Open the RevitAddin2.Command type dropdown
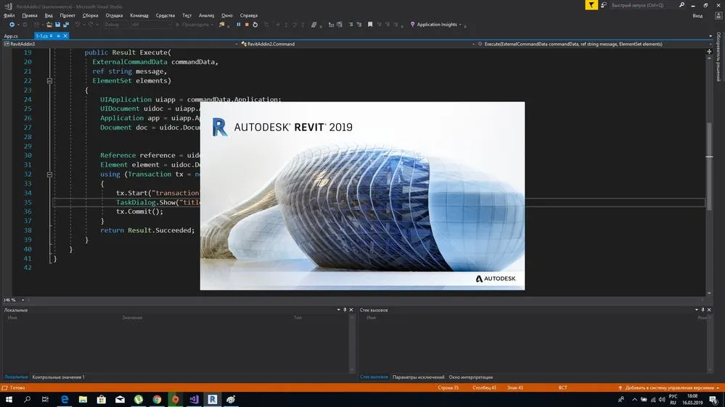Viewport: 725px width, 407px height. click(473, 44)
